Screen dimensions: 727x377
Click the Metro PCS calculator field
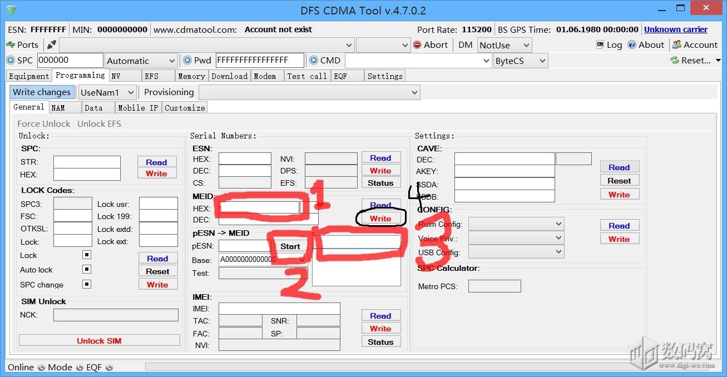pos(494,286)
